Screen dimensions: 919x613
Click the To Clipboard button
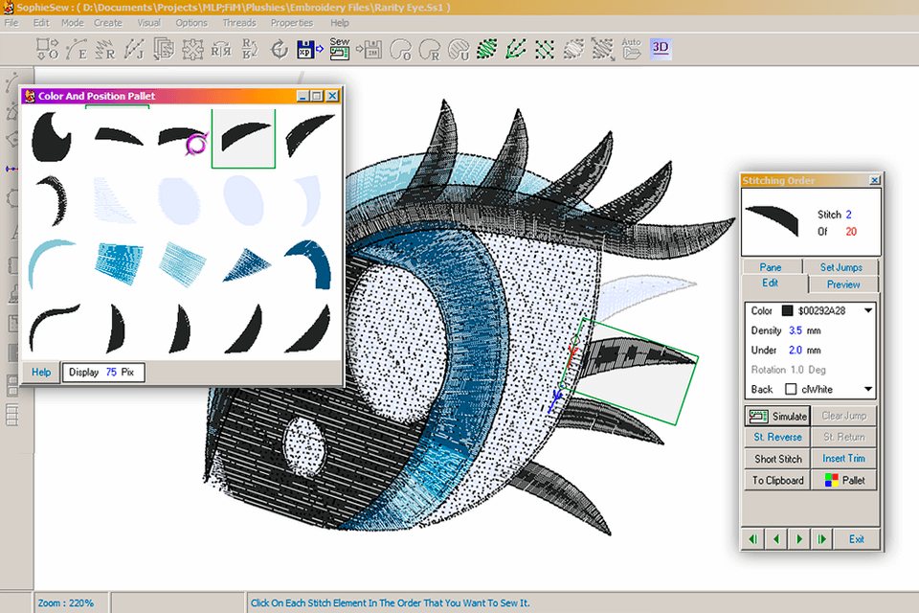click(x=776, y=480)
